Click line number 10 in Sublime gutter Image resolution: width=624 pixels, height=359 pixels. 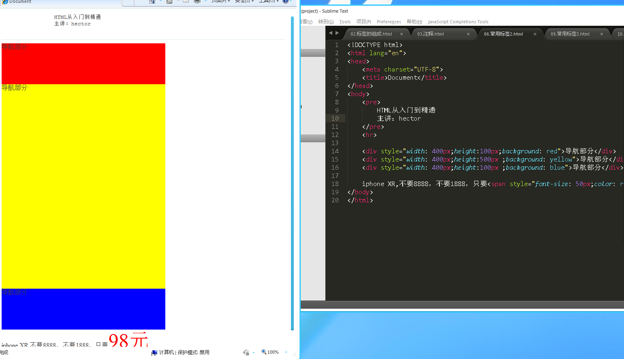pyautogui.click(x=335, y=119)
